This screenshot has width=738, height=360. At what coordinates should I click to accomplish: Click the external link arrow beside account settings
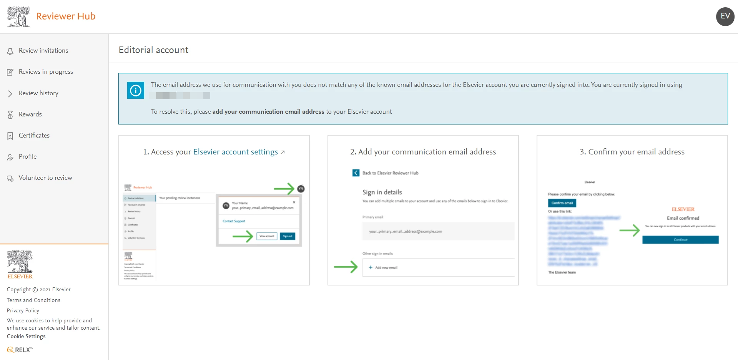(x=283, y=151)
